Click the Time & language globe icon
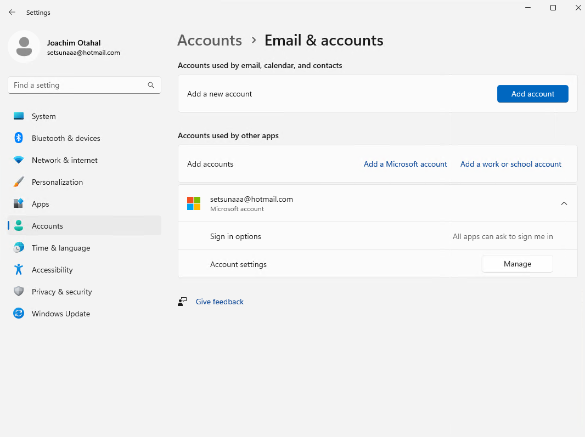This screenshot has width=585, height=437. click(19, 248)
